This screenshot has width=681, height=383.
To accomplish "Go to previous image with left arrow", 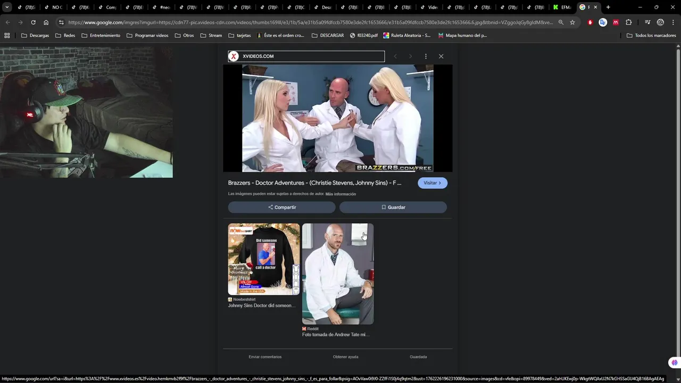I will pyautogui.click(x=395, y=56).
